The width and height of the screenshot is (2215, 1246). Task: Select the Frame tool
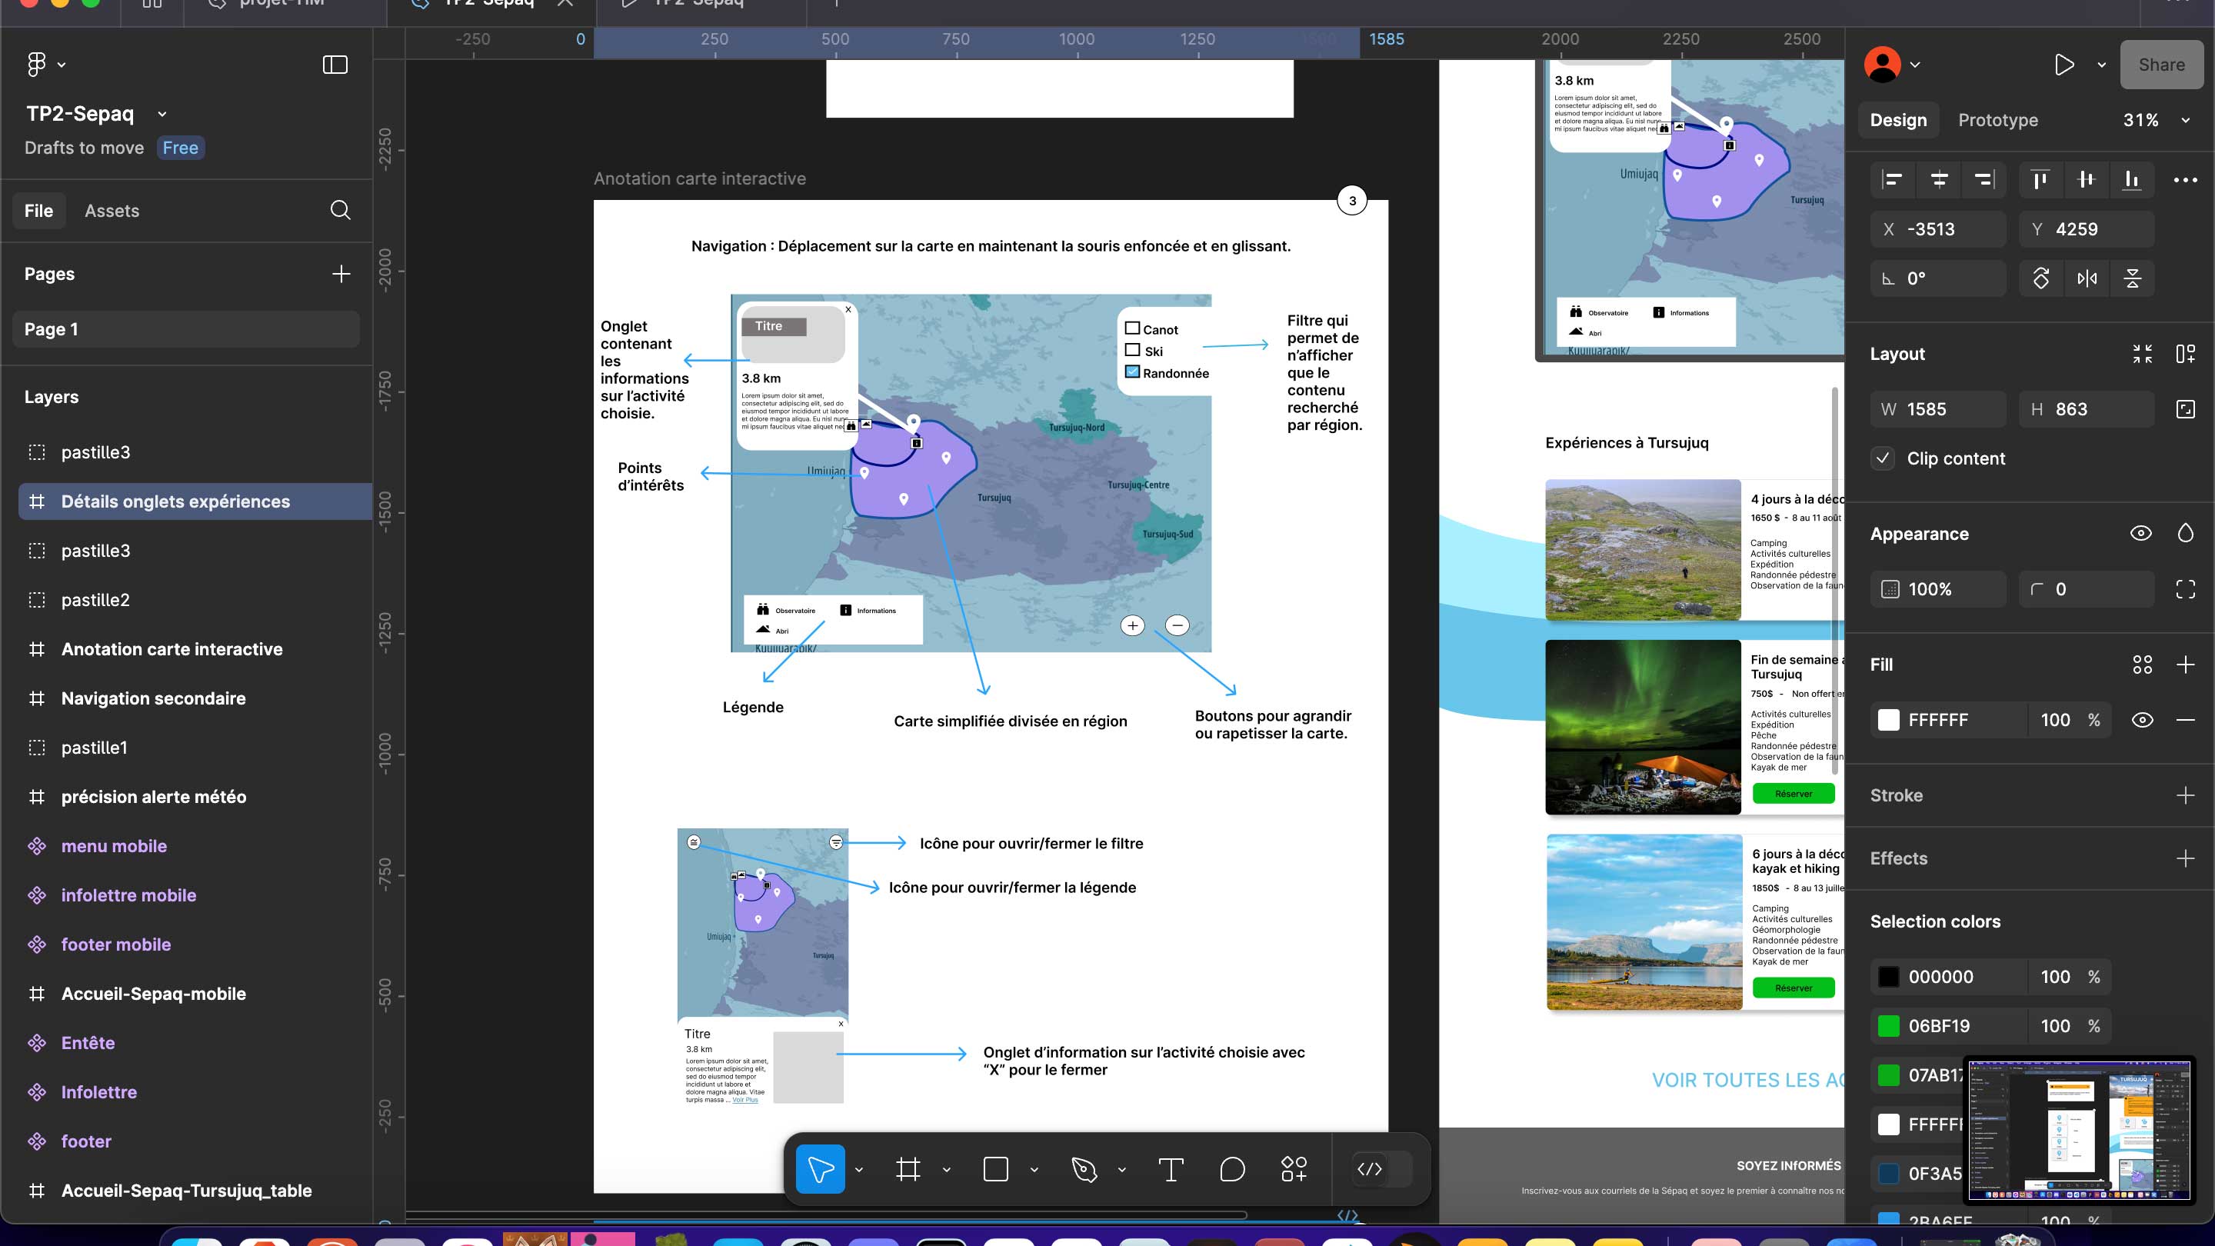[x=908, y=1169]
